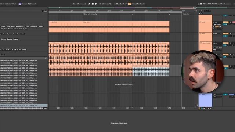
Task: Unfold the Open Hat 1 track arrow
Action: click(201, 43)
